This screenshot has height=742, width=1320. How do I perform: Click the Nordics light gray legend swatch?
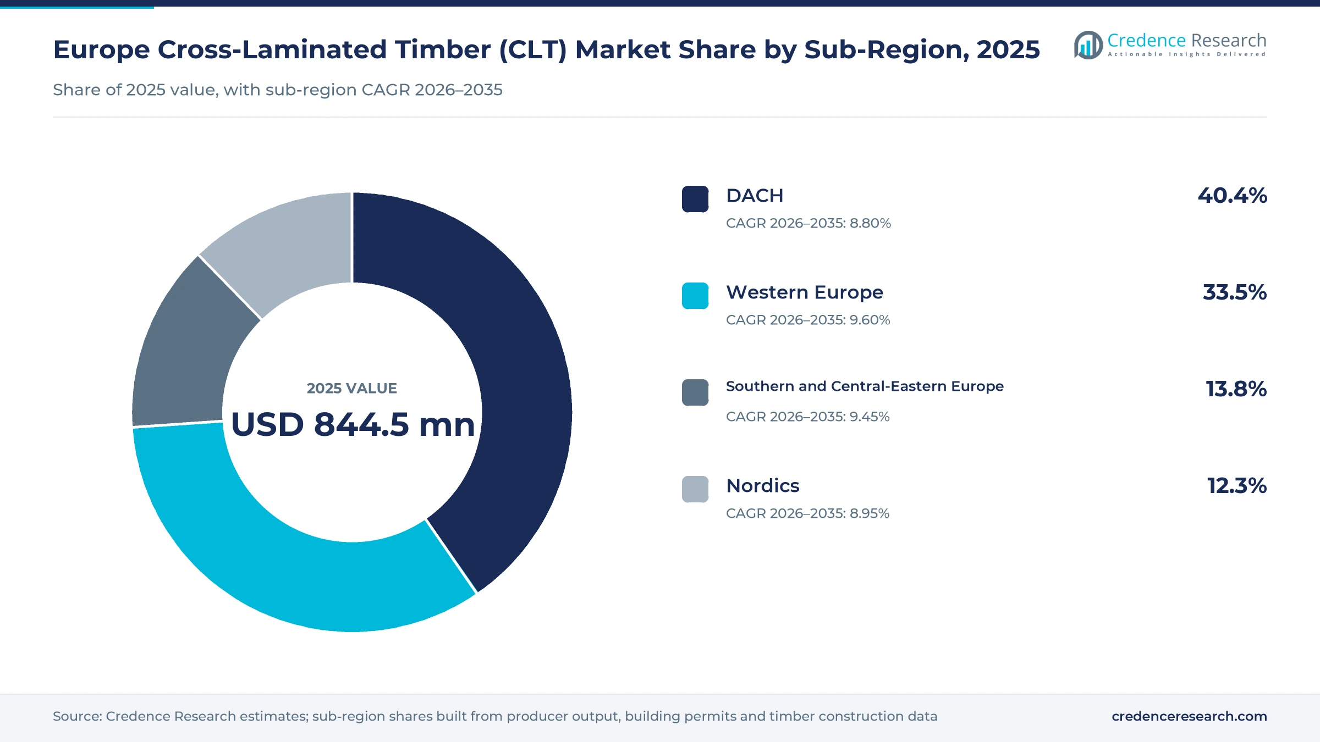(695, 489)
